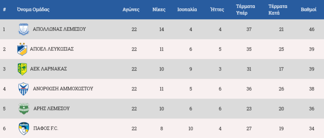Screen dimensions: 324x138
Task: Click the Ισοπαλία column header
Action: point(187,10)
